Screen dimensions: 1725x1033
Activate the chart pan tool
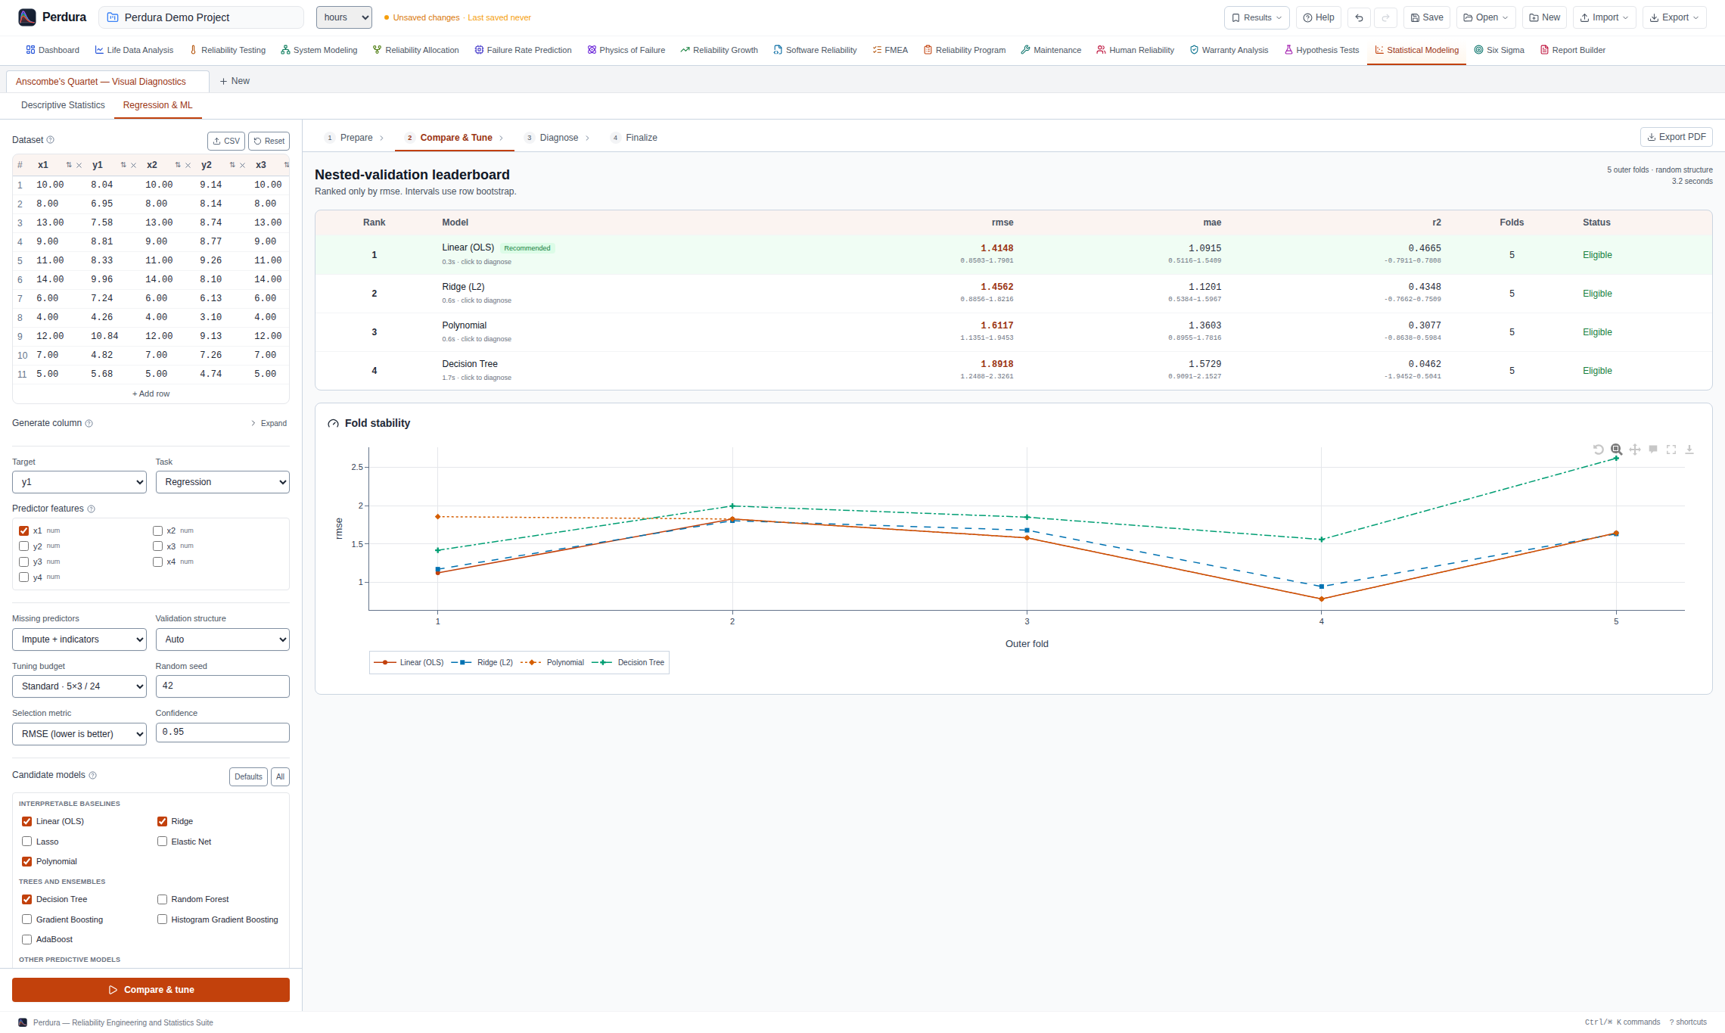pos(1635,450)
